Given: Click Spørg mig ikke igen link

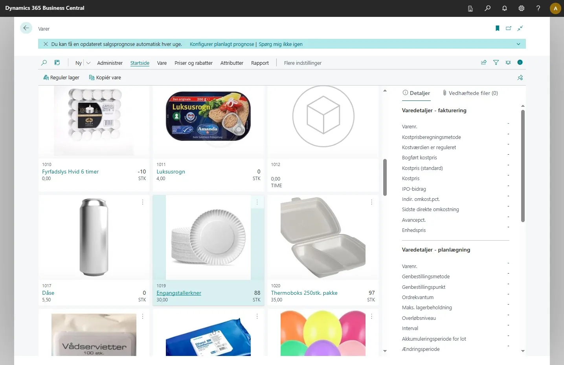Looking at the screenshot, I should 281,44.
